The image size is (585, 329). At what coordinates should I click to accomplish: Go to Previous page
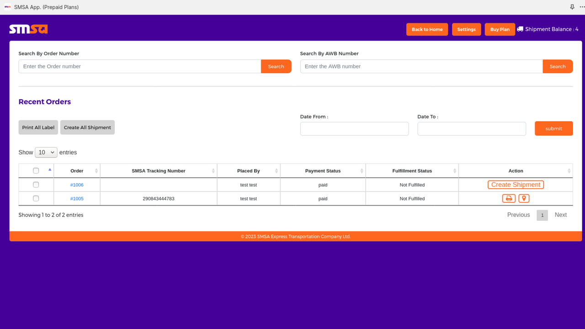pos(518,215)
